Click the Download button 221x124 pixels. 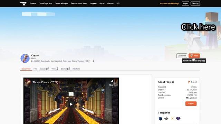182,56
